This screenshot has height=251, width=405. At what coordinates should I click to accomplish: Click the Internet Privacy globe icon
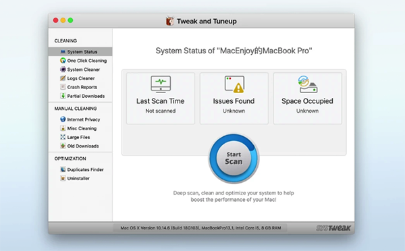[63, 119]
